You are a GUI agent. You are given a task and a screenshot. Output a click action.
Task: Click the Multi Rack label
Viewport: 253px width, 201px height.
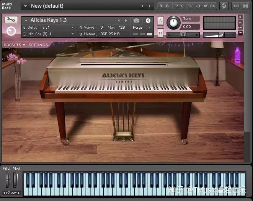click(x=7, y=6)
